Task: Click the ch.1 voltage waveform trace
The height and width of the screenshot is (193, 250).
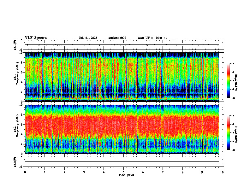Action: coord(122,45)
